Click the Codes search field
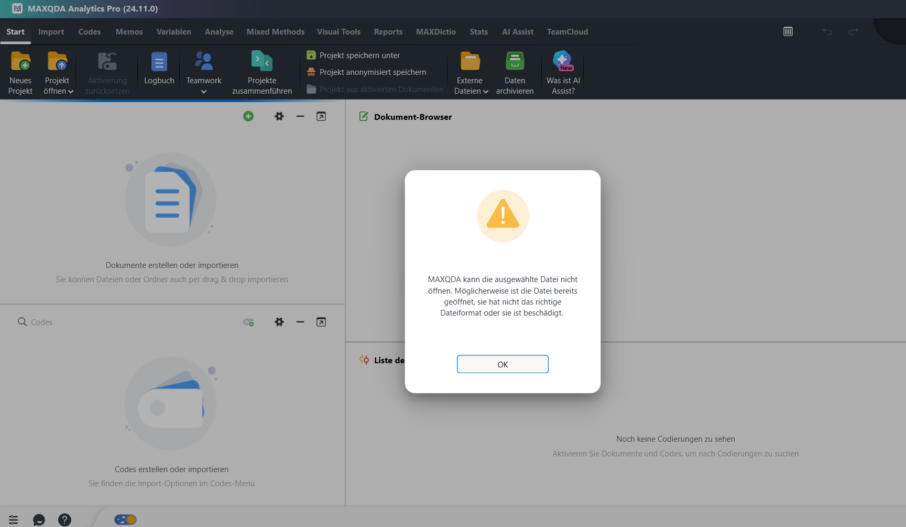This screenshot has width=906, height=527. pyautogui.click(x=126, y=322)
